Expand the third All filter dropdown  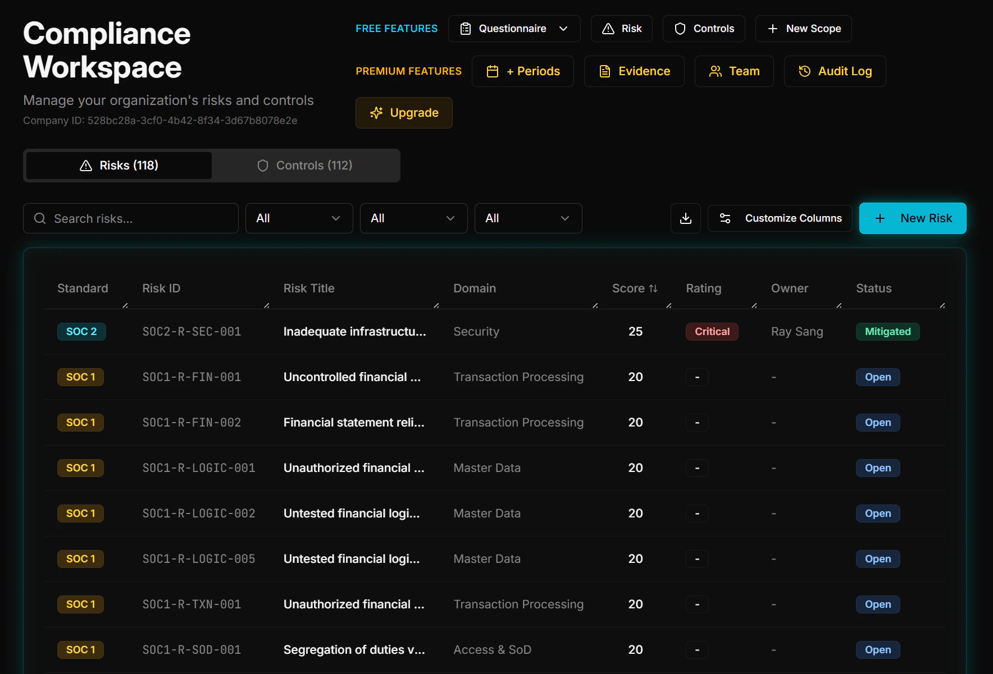[529, 218]
